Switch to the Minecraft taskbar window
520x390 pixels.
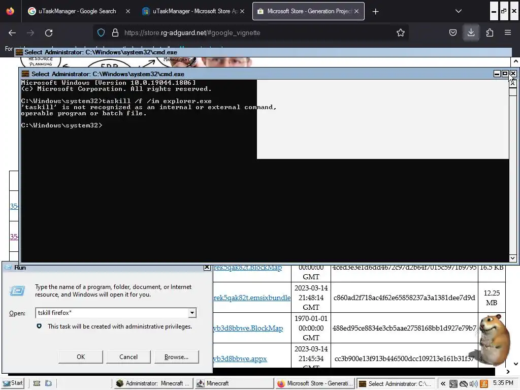[x=234, y=383]
